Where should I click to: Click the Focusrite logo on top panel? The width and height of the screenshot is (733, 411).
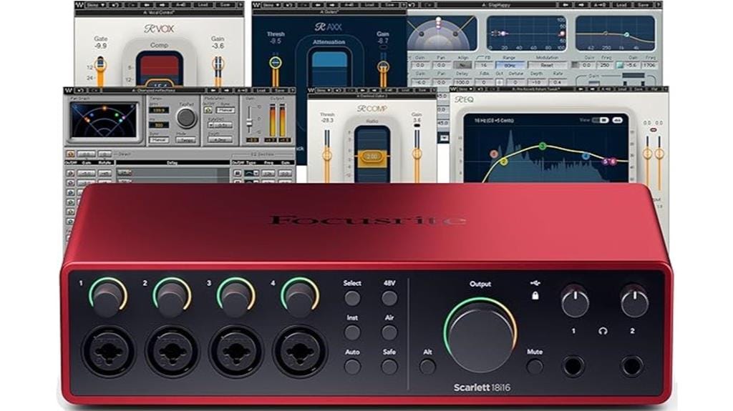coord(367,220)
